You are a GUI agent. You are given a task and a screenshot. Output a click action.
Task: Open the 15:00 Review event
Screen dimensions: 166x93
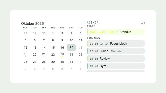coord(116,59)
